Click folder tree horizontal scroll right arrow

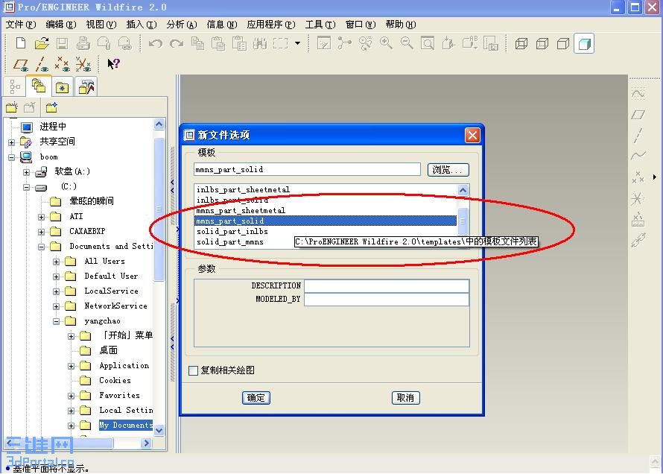coord(146,443)
